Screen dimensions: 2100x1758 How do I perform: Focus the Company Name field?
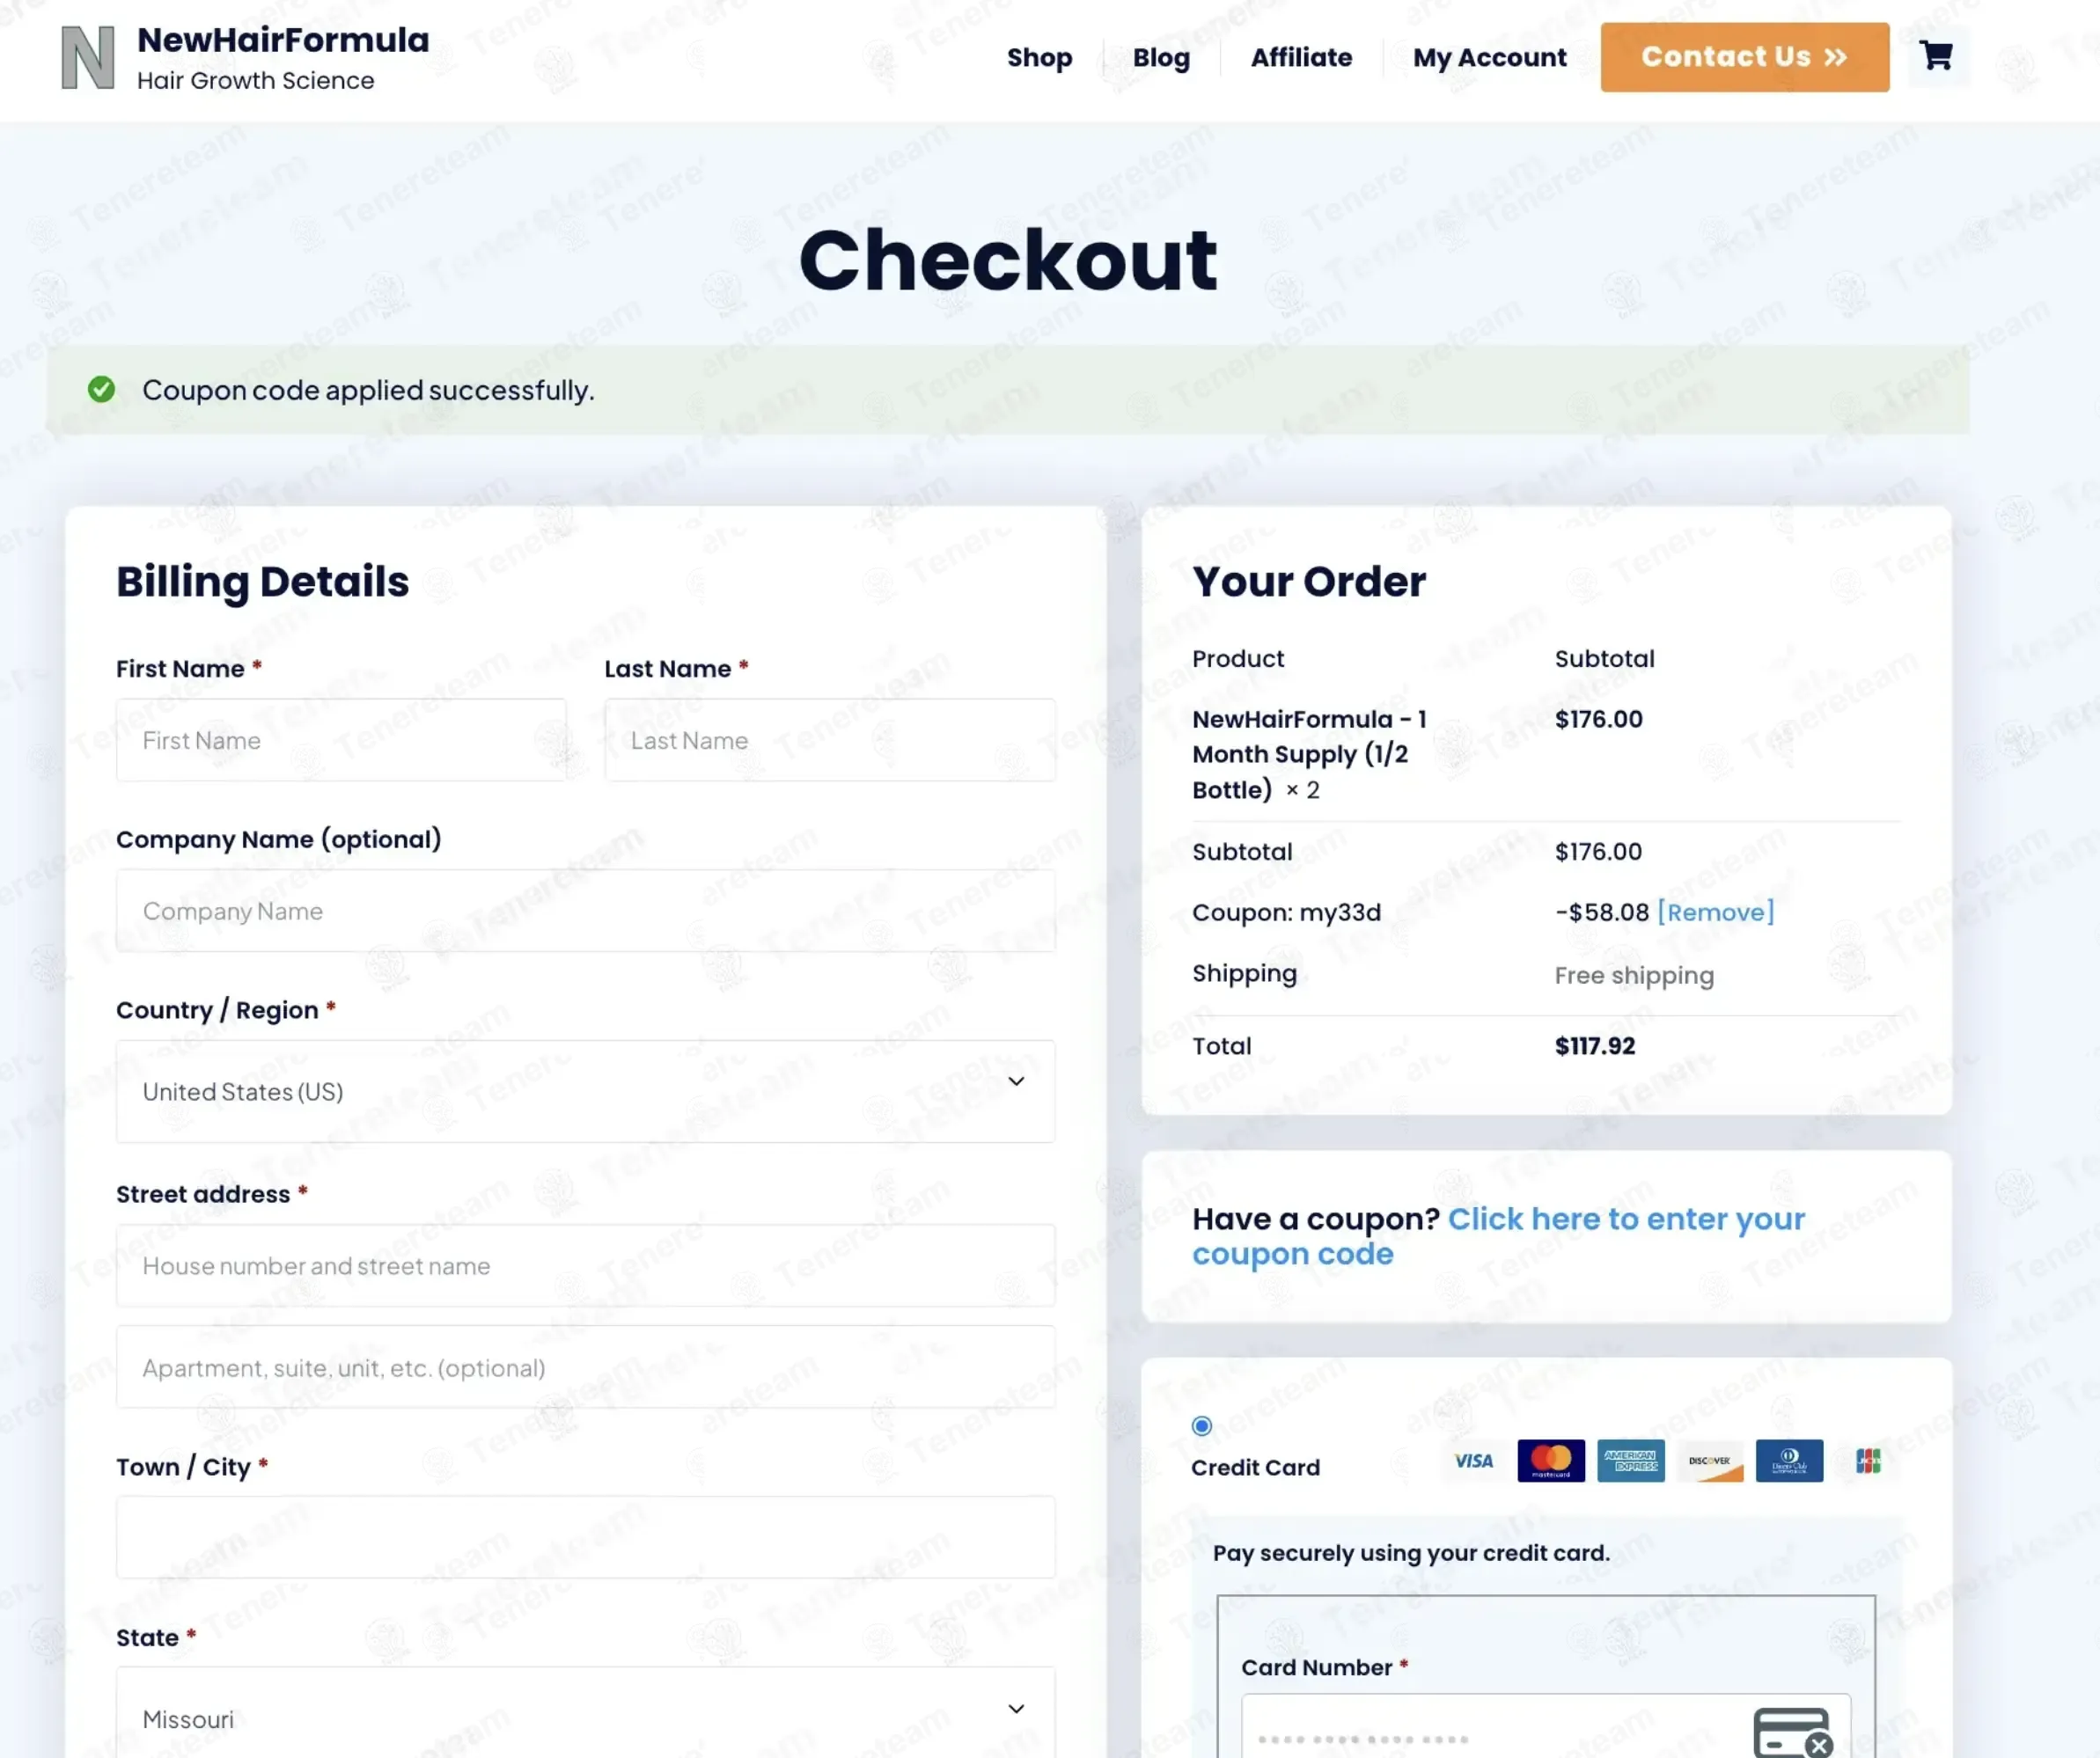click(586, 911)
